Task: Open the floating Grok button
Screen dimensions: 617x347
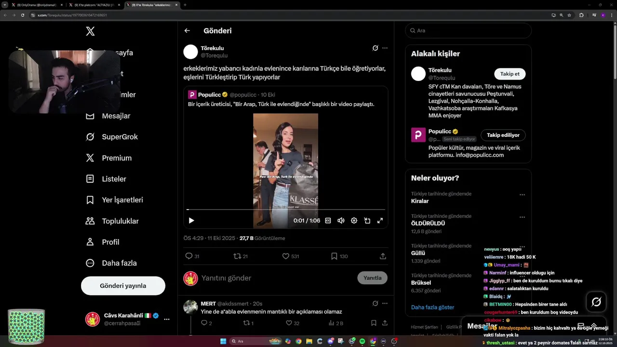Action: pyautogui.click(x=596, y=302)
